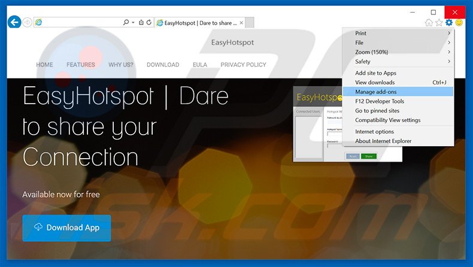Click the browser Back arrow button
Image resolution: width=473 pixels, height=267 pixels.
pyautogui.click(x=14, y=22)
